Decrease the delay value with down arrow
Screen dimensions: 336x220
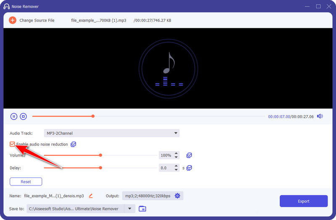(176, 170)
